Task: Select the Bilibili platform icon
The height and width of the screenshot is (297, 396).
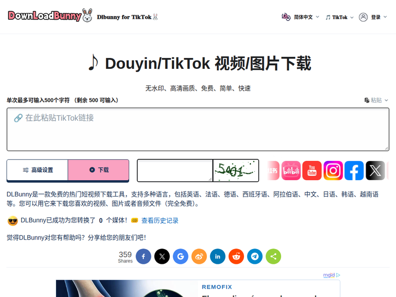Action: pos(291,170)
